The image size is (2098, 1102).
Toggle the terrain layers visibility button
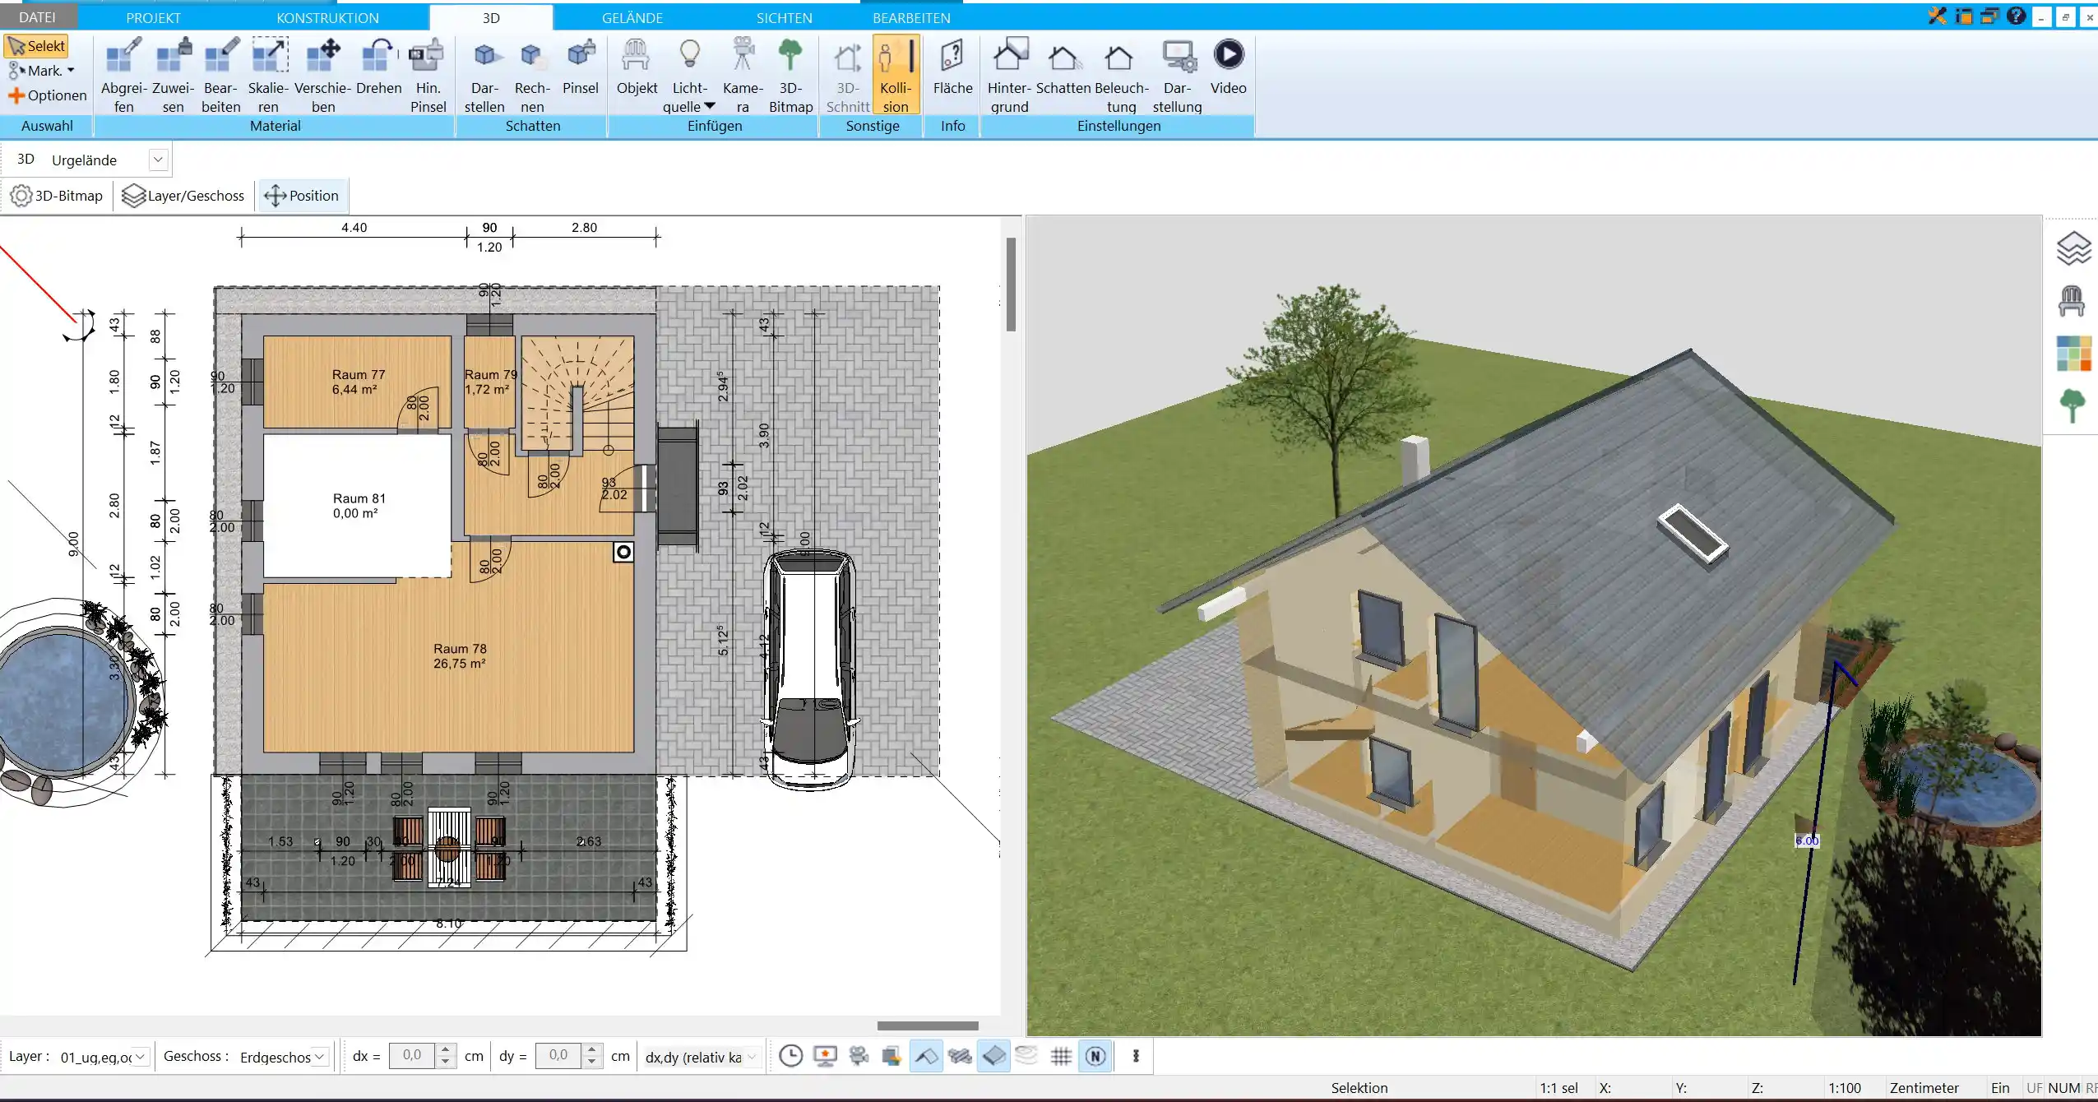pyautogui.click(x=1027, y=1056)
